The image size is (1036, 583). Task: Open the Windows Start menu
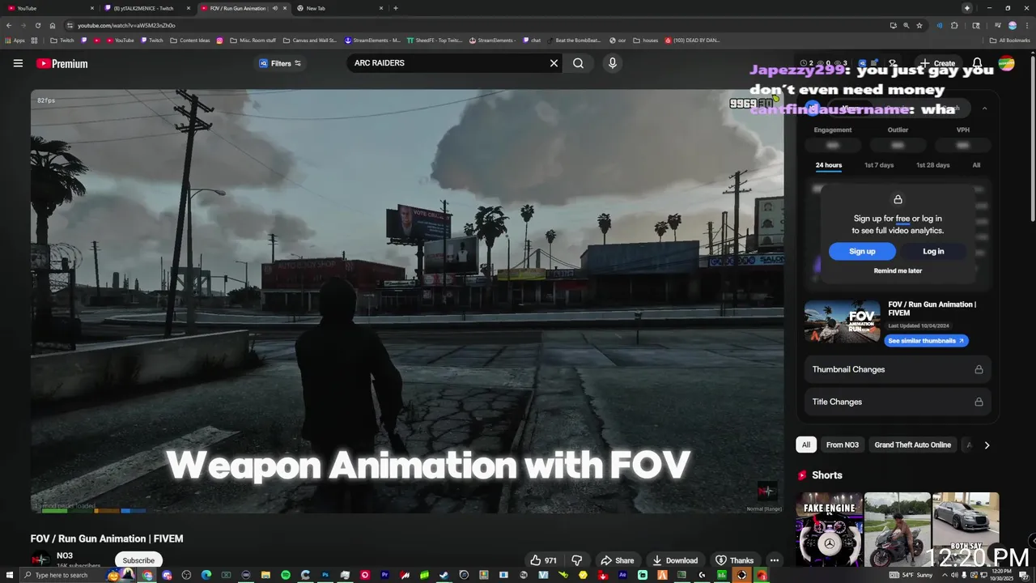9,575
